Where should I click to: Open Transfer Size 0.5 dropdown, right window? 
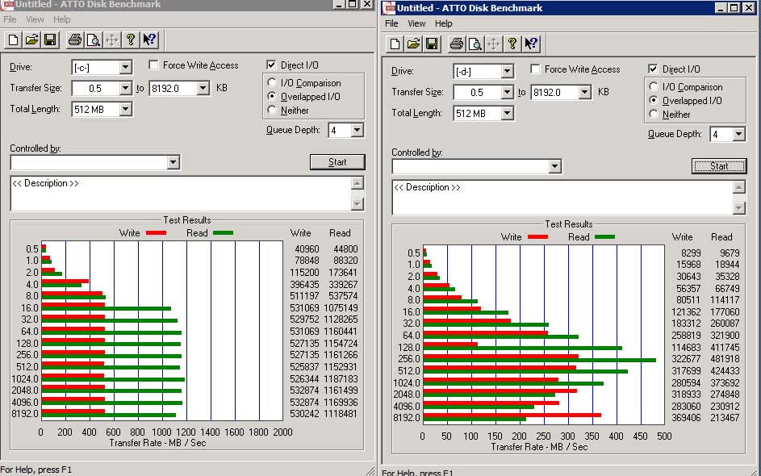coord(507,92)
